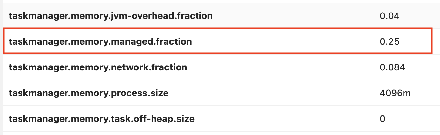Select the 0.084 network fraction value
The height and width of the screenshot is (135, 440).
point(392,67)
